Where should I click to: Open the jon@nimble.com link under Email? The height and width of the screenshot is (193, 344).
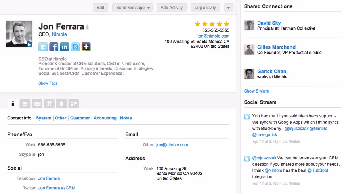[x=172, y=145]
